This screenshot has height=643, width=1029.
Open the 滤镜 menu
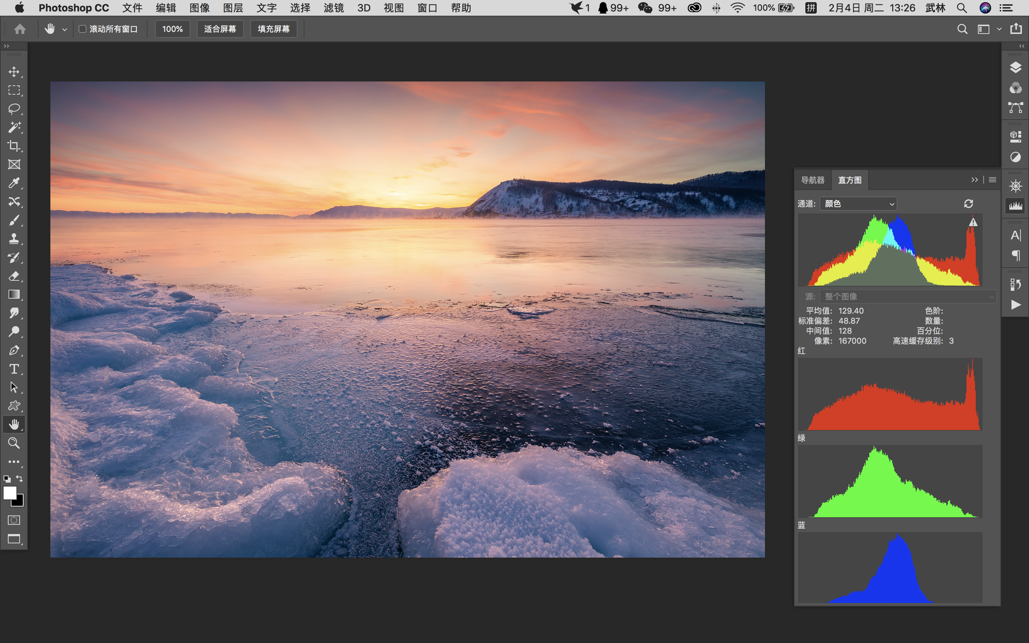tap(333, 8)
